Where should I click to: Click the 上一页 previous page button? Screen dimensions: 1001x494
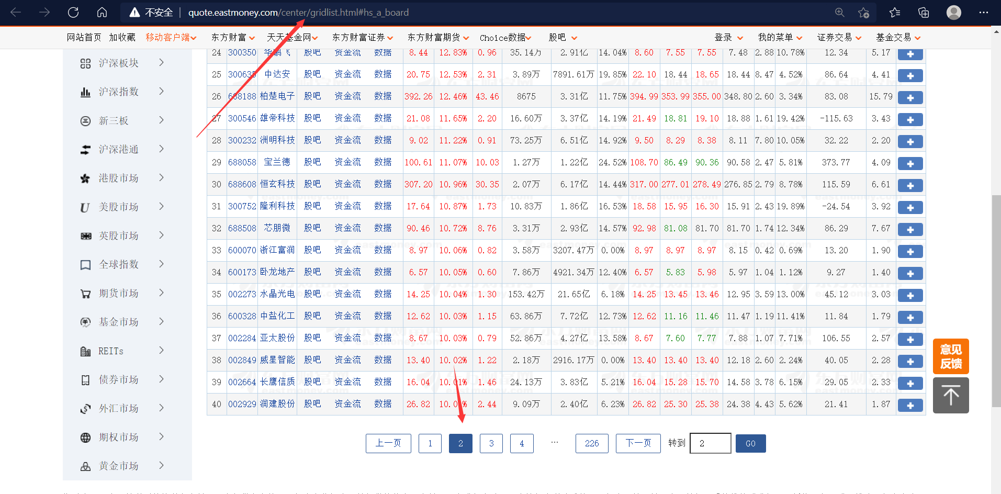(388, 444)
